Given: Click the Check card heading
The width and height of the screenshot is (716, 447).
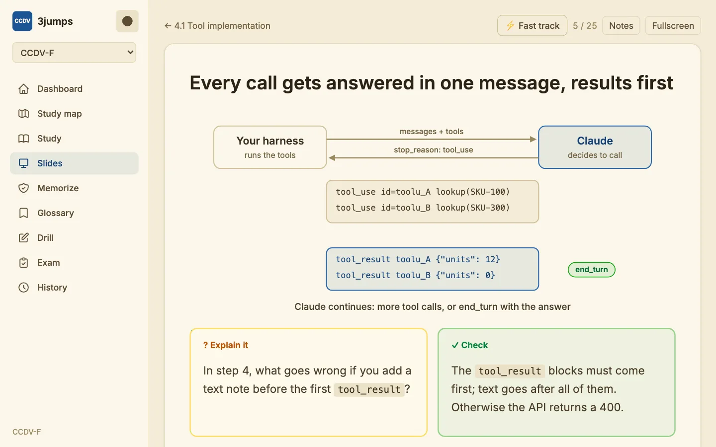Looking at the screenshot, I should coord(470,345).
